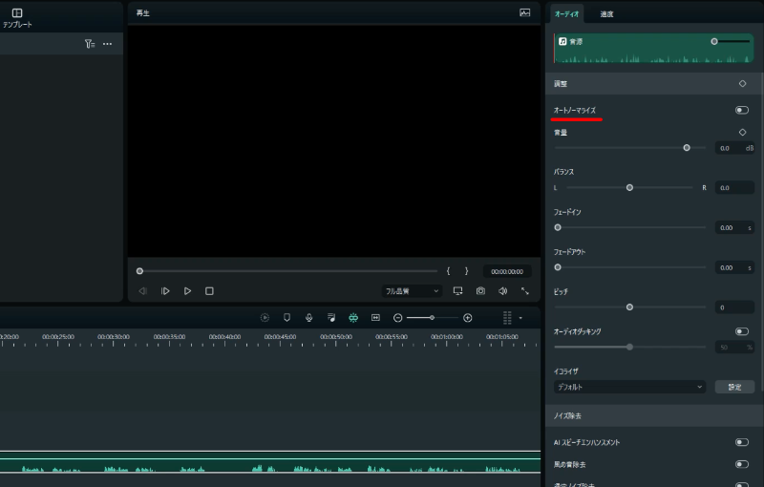Expand the arrow beside track layout icon
This screenshot has width=764, height=487.
coord(520,318)
